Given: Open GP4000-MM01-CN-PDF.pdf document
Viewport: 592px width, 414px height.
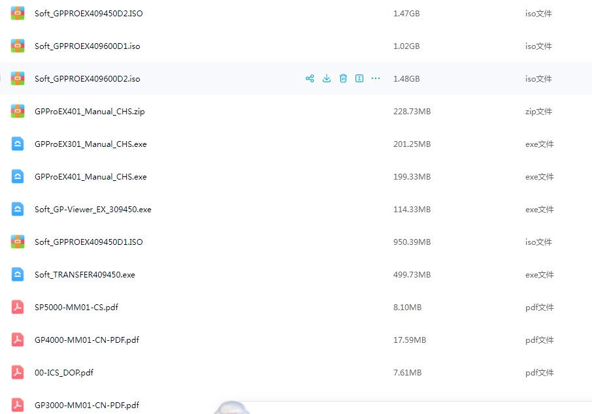Looking at the screenshot, I should [x=86, y=340].
